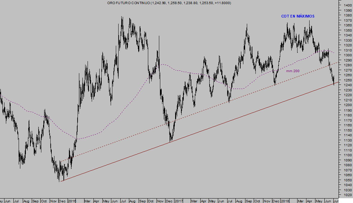Click the ORO FUTURO CONTINUO chart title
353x203 pixels.
pyautogui.click(x=169, y=3)
